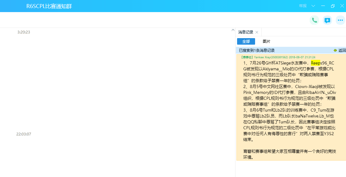
Task: Click the R6SCPL比赛通知群 group title
Action: coord(49,6)
